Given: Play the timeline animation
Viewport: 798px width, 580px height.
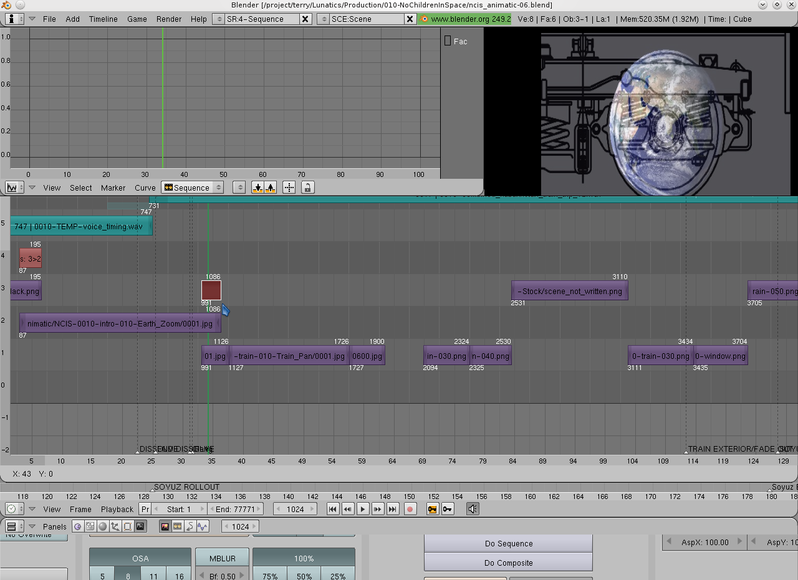Looking at the screenshot, I should 363,509.
